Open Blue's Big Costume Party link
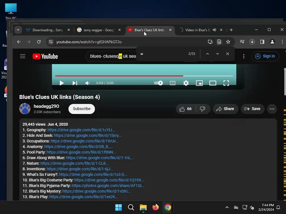Screen dimensions: 286x214 point(109,180)
